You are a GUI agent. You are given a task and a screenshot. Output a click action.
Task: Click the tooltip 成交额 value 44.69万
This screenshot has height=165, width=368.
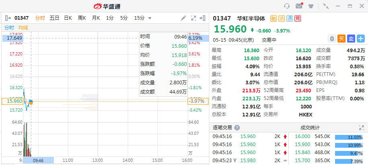pos(178,92)
